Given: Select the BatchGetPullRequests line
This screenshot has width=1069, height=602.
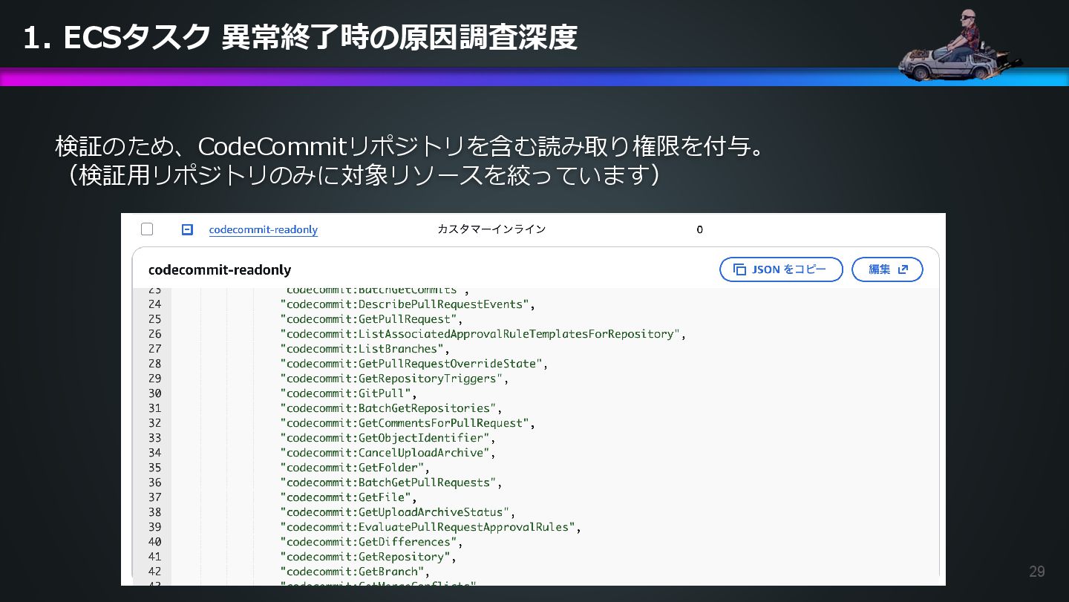Looking at the screenshot, I should [392, 482].
